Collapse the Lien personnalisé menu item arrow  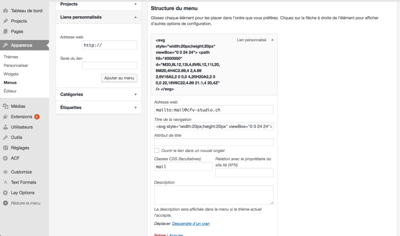coord(272,40)
